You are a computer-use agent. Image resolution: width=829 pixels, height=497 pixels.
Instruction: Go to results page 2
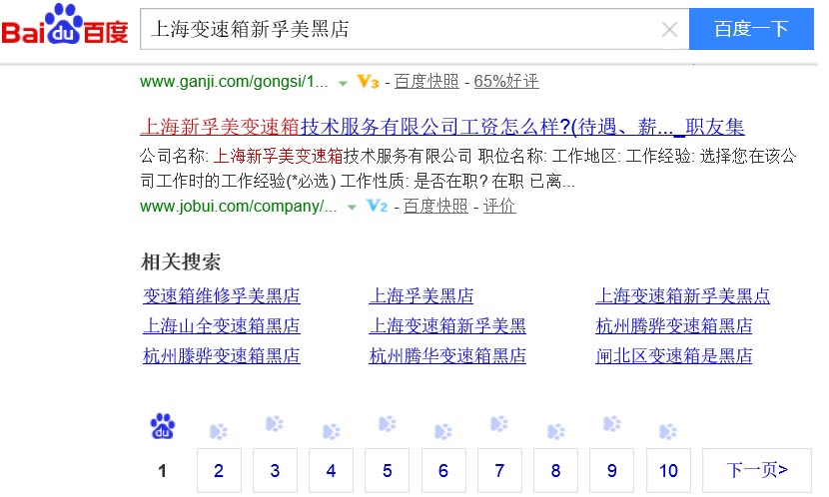click(219, 471)
